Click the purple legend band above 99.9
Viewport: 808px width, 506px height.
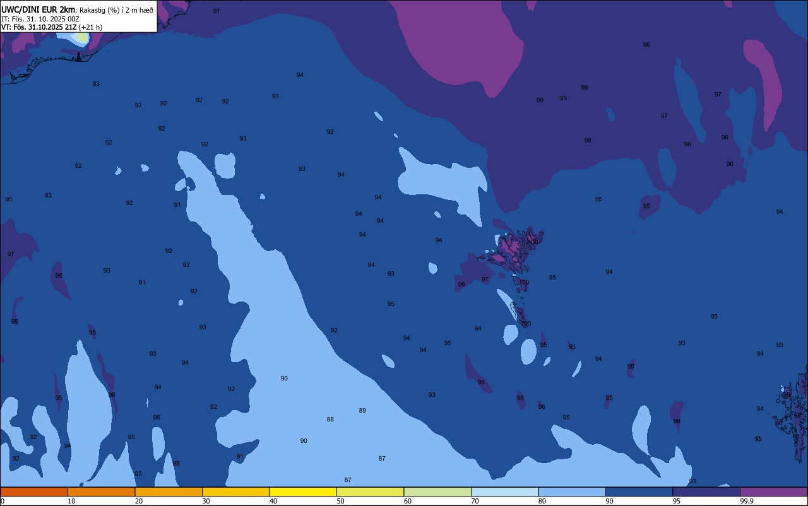(773, 491)
